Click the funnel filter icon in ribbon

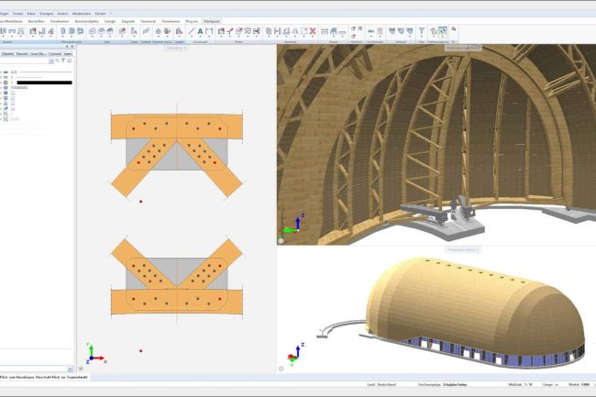coord(421,32)
